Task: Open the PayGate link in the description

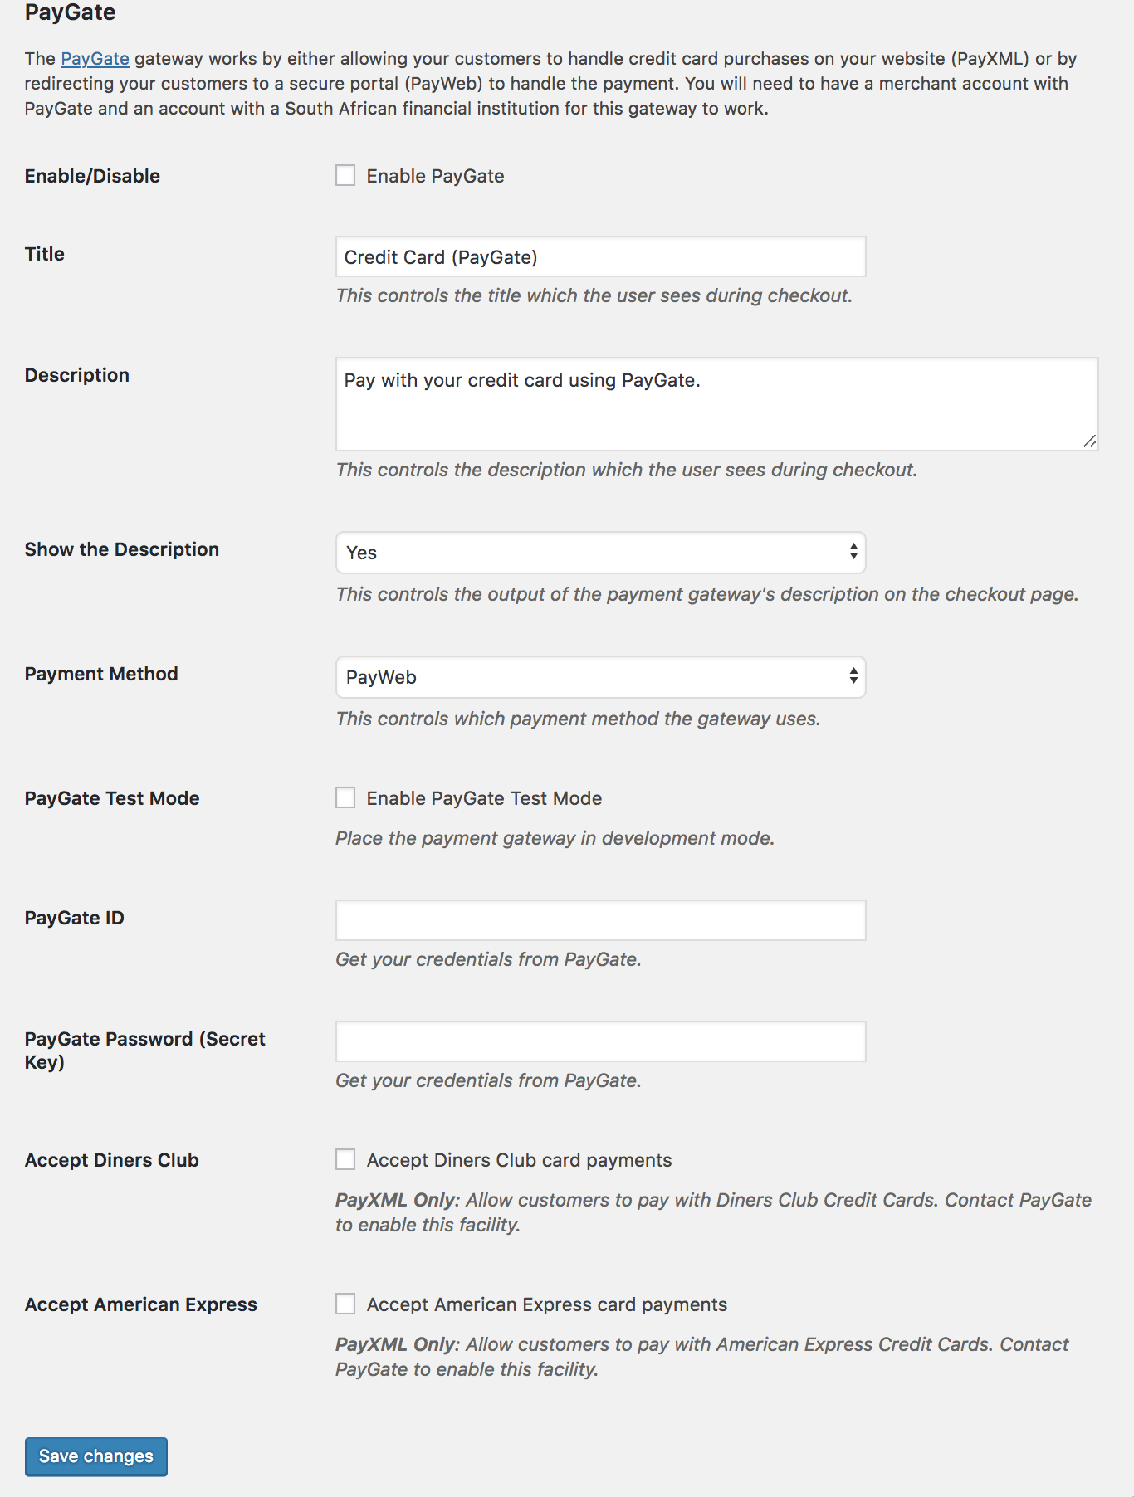Action: (x=95, y=58)
